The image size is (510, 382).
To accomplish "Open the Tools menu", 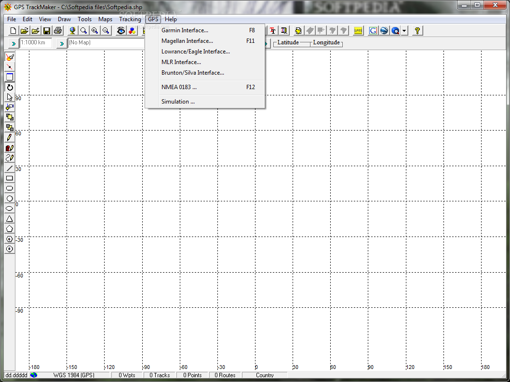I will (84, 19).
